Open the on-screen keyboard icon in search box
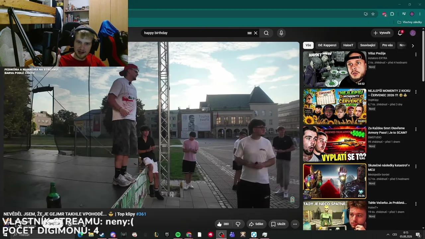 pos(250,33)
